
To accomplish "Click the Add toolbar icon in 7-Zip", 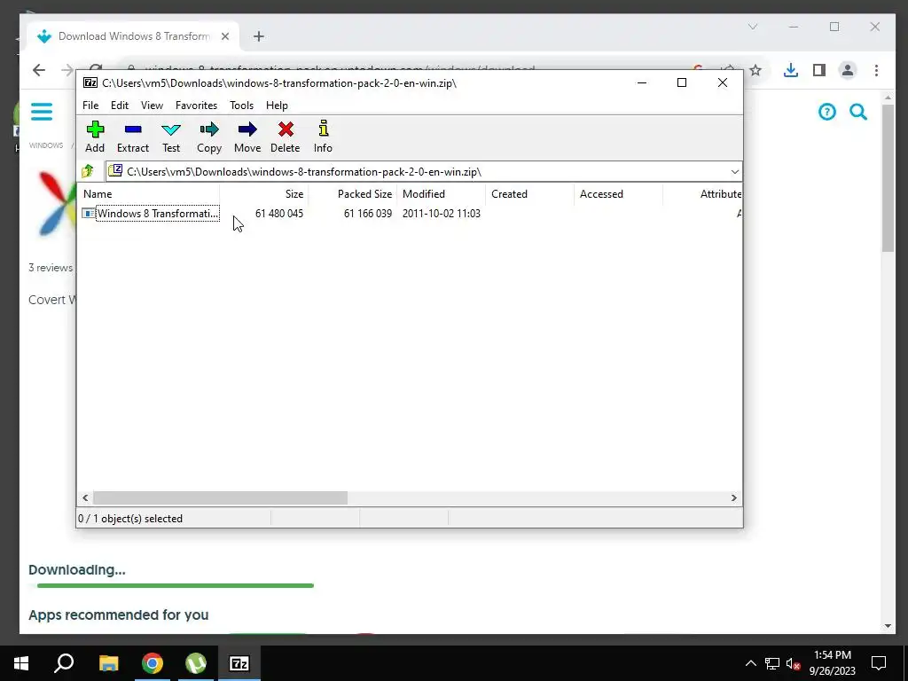I will pyautogui.click(x=95, y=137).
